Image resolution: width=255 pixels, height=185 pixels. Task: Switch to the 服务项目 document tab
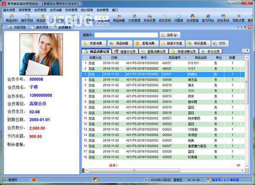point(40,27)
